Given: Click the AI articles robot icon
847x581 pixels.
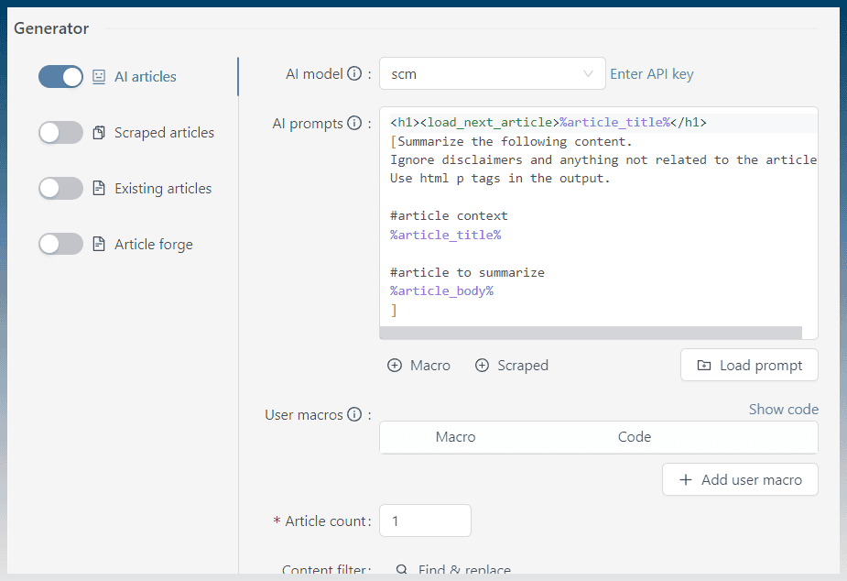Looking at the screenshot, I should click(x=99, y=77).
